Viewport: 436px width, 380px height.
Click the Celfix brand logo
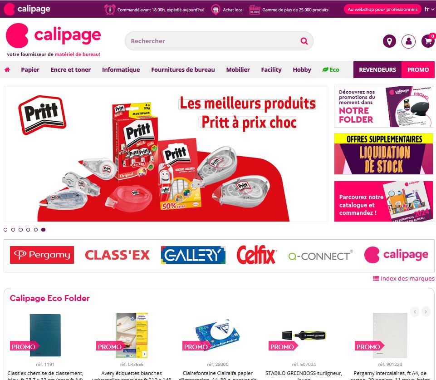[257, 255]
